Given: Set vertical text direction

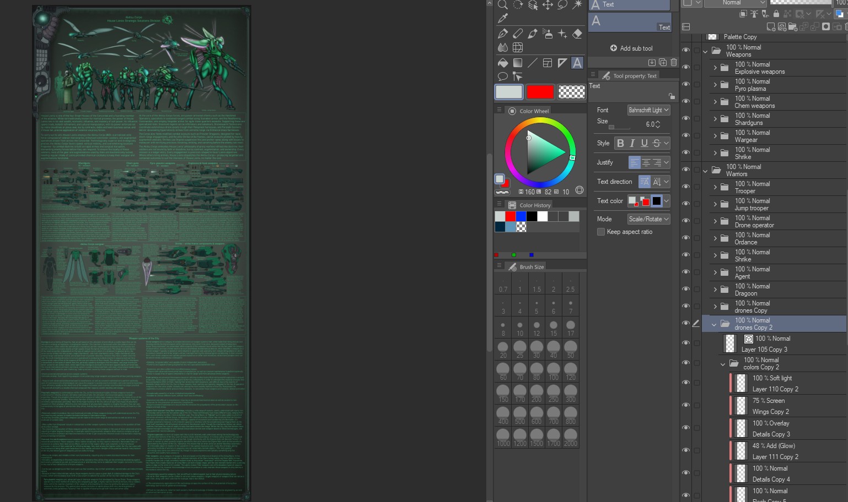Looking at the screenshot, I should pos(657,182).
